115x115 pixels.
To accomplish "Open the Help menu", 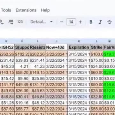I will (45, 10).
